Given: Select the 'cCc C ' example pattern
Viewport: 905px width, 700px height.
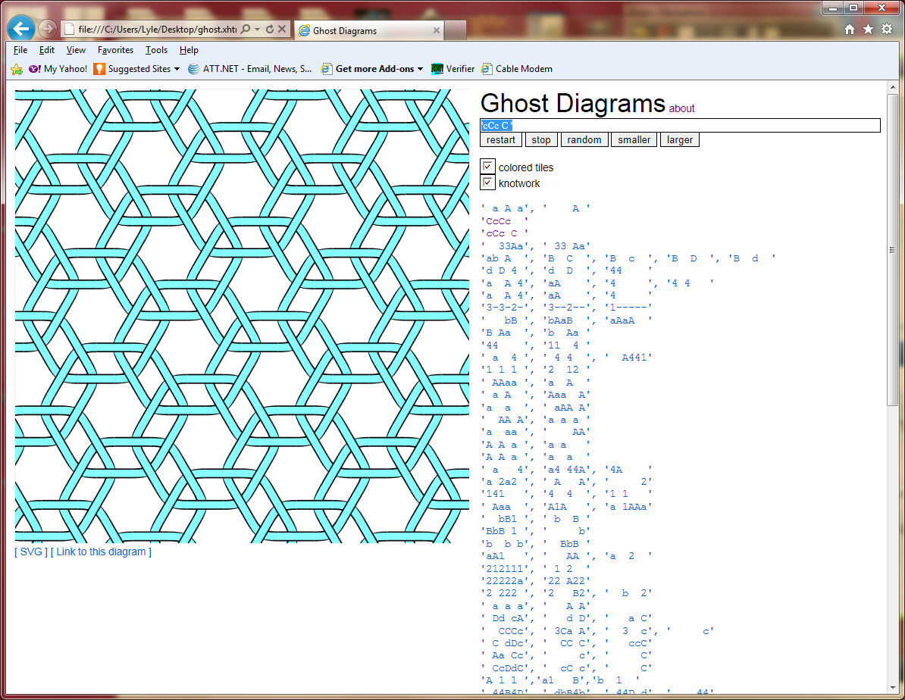Looking at the screenshot, I should click(x=505, y=234).
